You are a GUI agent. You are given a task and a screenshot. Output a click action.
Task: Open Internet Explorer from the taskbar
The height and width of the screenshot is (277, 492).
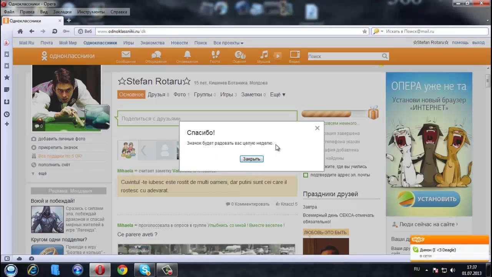click(x=33, y=270)
